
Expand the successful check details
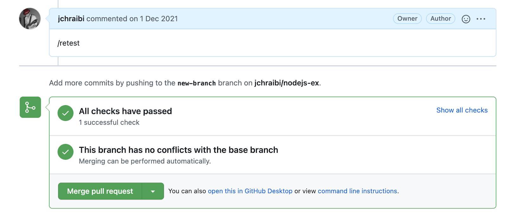click(109, 122)
